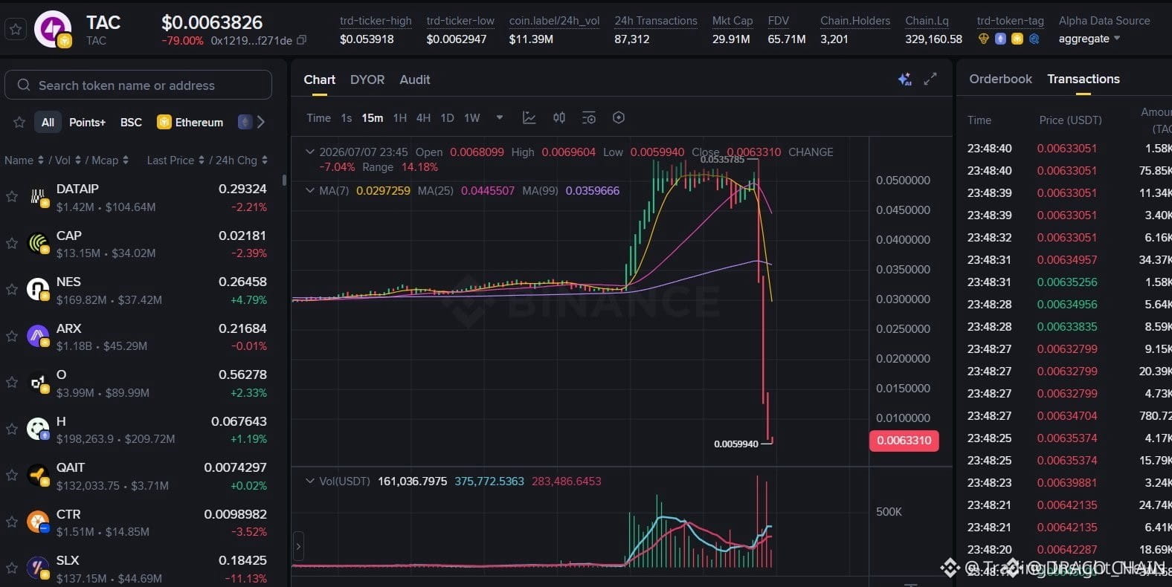Collapse the MA indicator row
The width and height of the screenshot is (1172, 587).
310,190
